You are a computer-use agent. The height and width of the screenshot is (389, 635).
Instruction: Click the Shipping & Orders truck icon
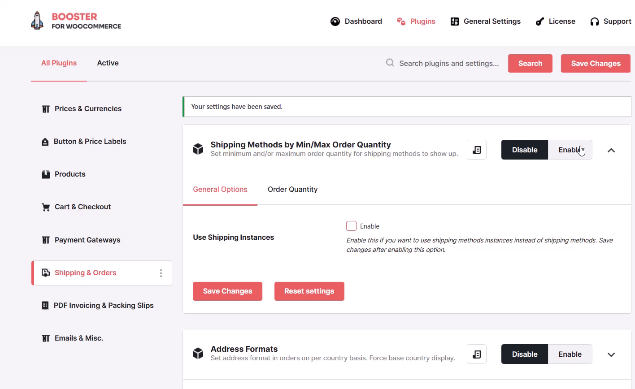[x=46, y=273]
